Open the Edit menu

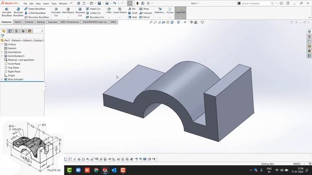(31, 3)
